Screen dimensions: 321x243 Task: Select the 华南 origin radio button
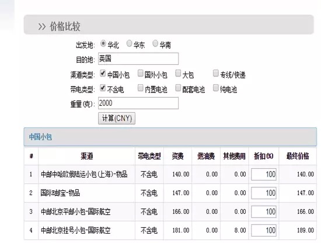coord(155,43)
